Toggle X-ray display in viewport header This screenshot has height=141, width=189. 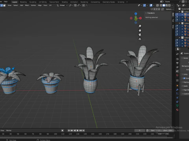coord(157,5)
